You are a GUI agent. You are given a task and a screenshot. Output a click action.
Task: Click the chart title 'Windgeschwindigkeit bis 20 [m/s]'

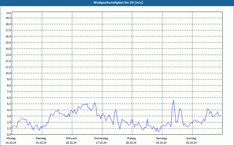(118, 3)
